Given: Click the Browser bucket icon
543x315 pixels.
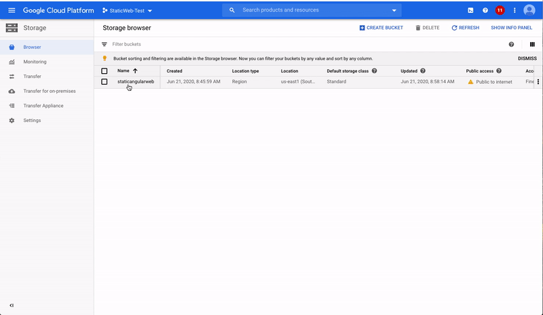Looking at the screenshot, I should pyautogui.click(x=12, y=47).
